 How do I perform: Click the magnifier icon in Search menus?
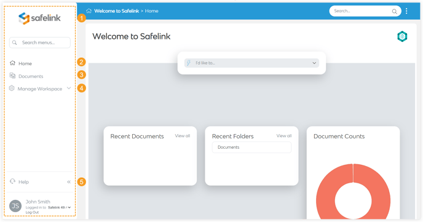[x=15, y=42]
